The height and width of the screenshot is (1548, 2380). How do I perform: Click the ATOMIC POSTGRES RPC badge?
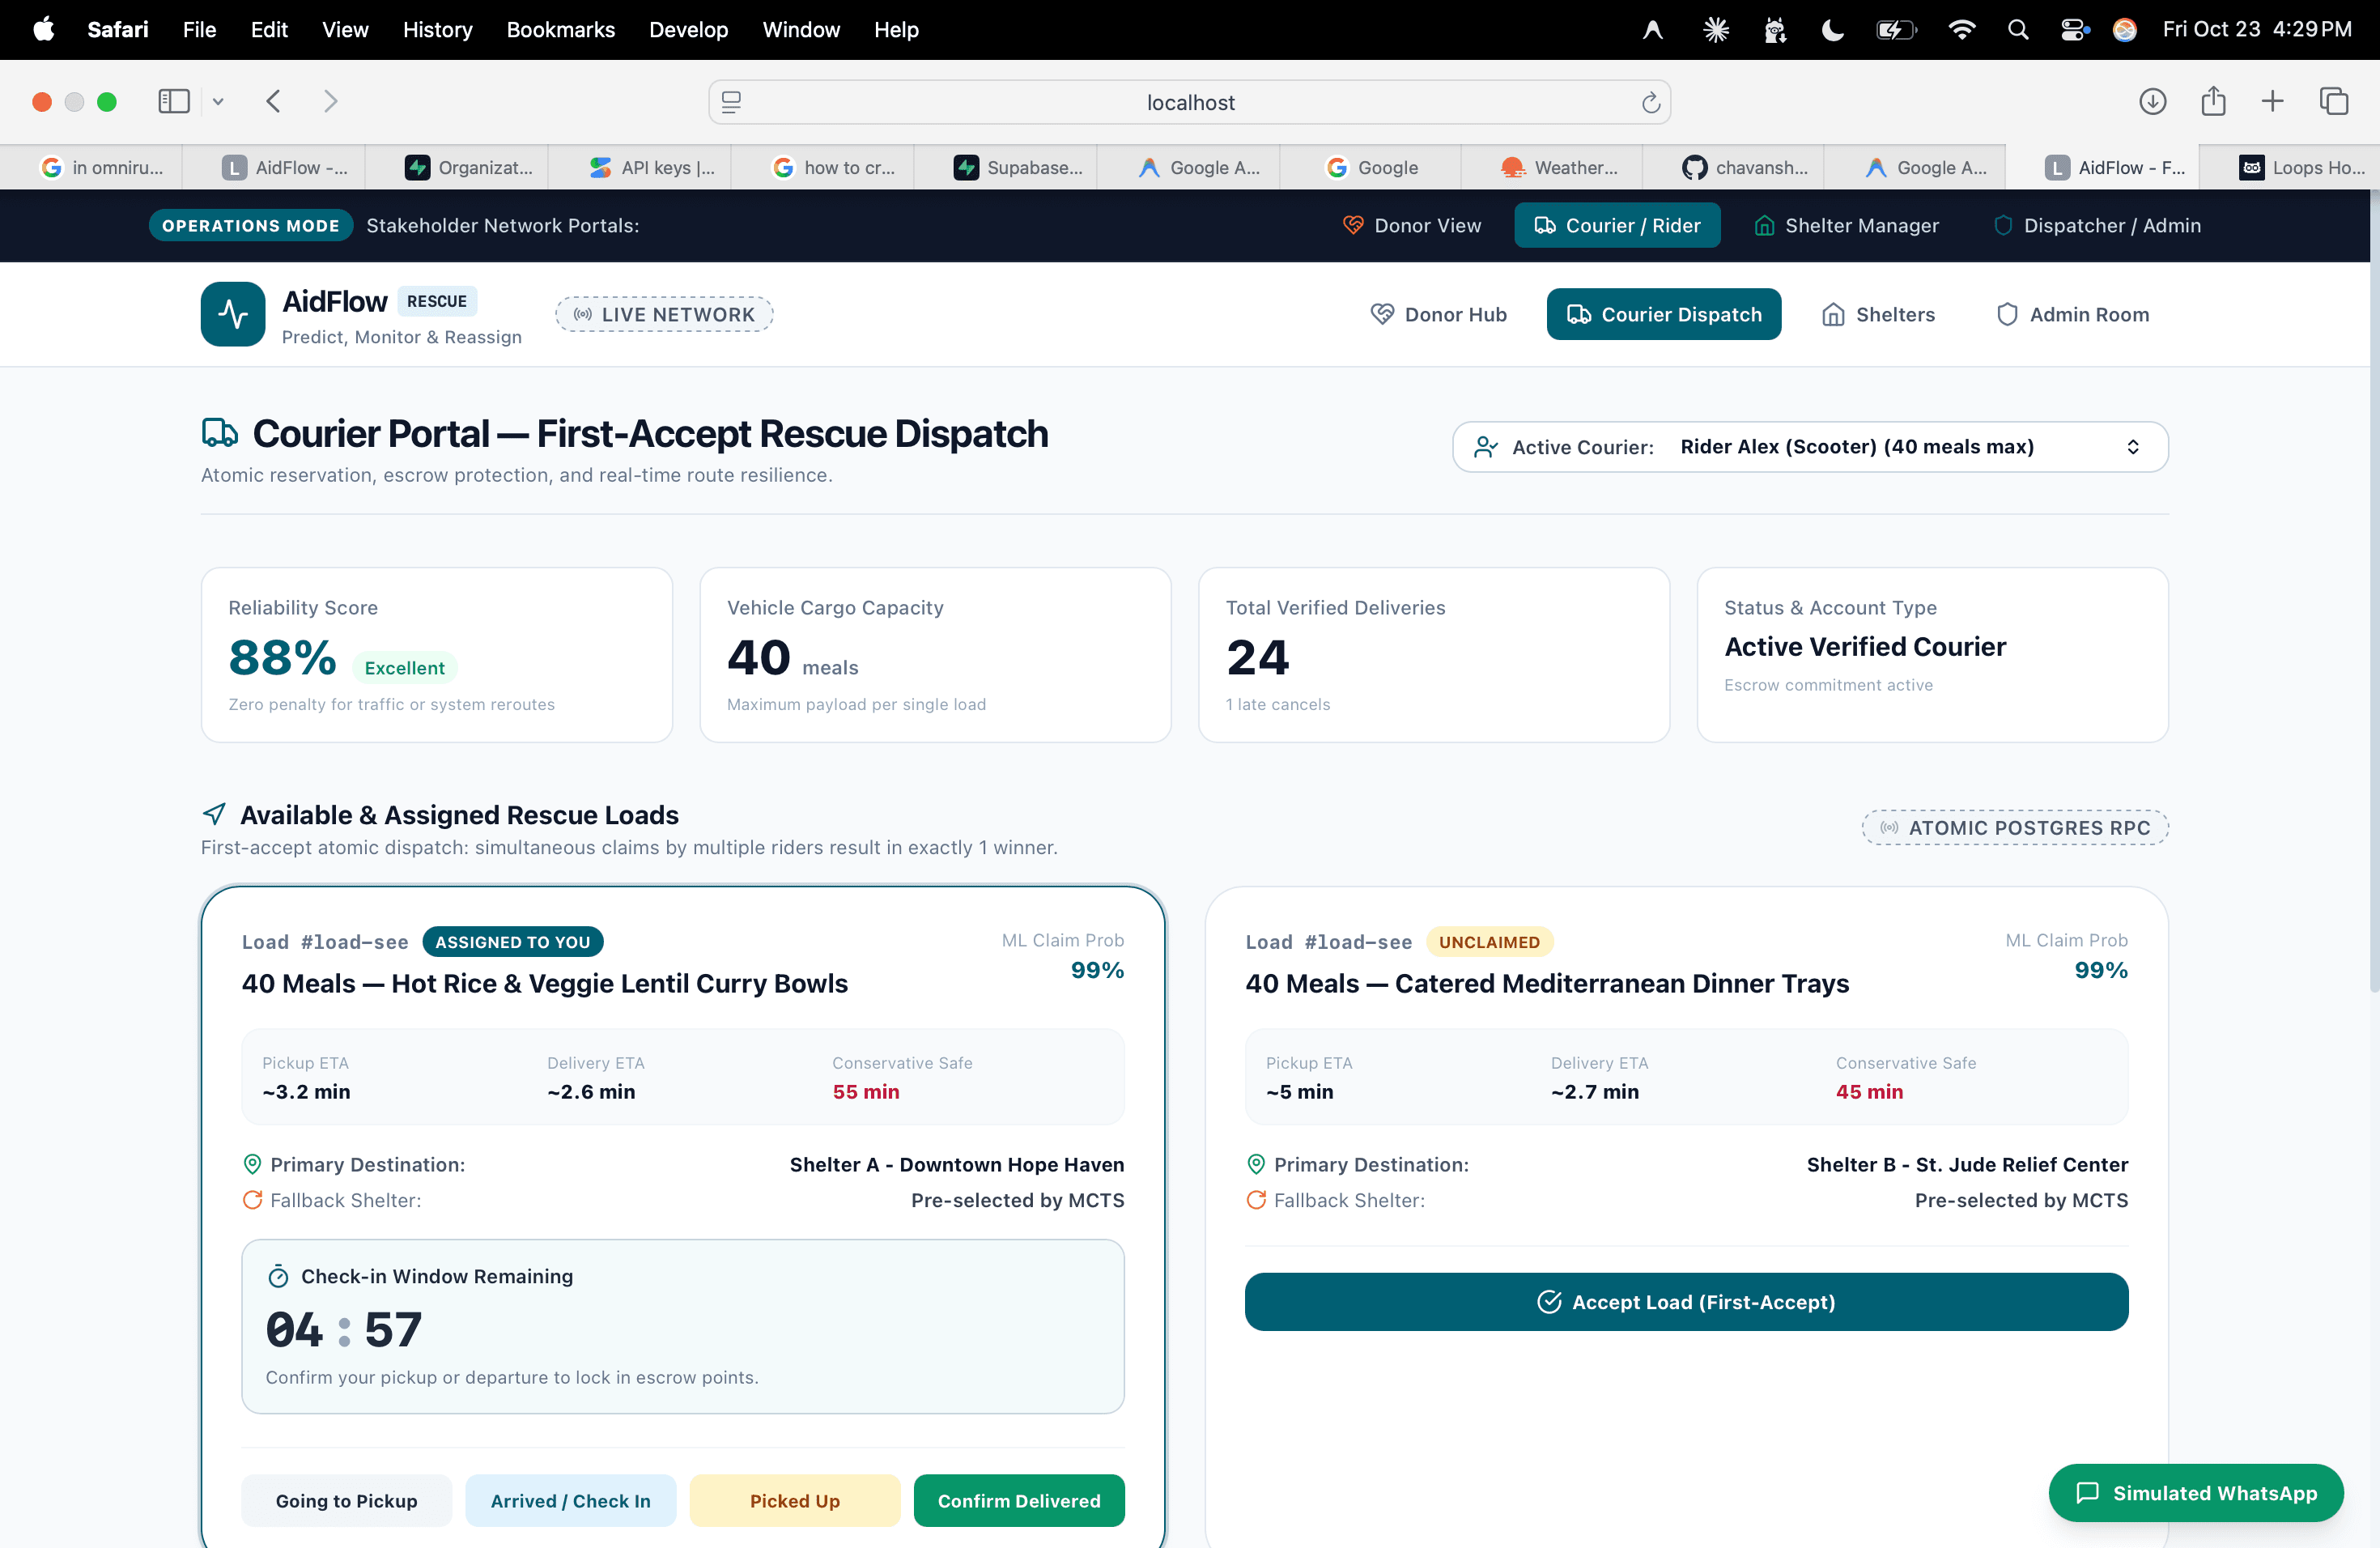(x=2015, y=827)
